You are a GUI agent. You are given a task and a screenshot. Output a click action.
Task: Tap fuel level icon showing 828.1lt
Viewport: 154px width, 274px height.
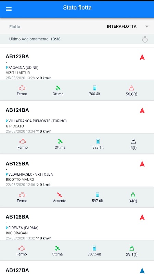[x=98, y=141]
